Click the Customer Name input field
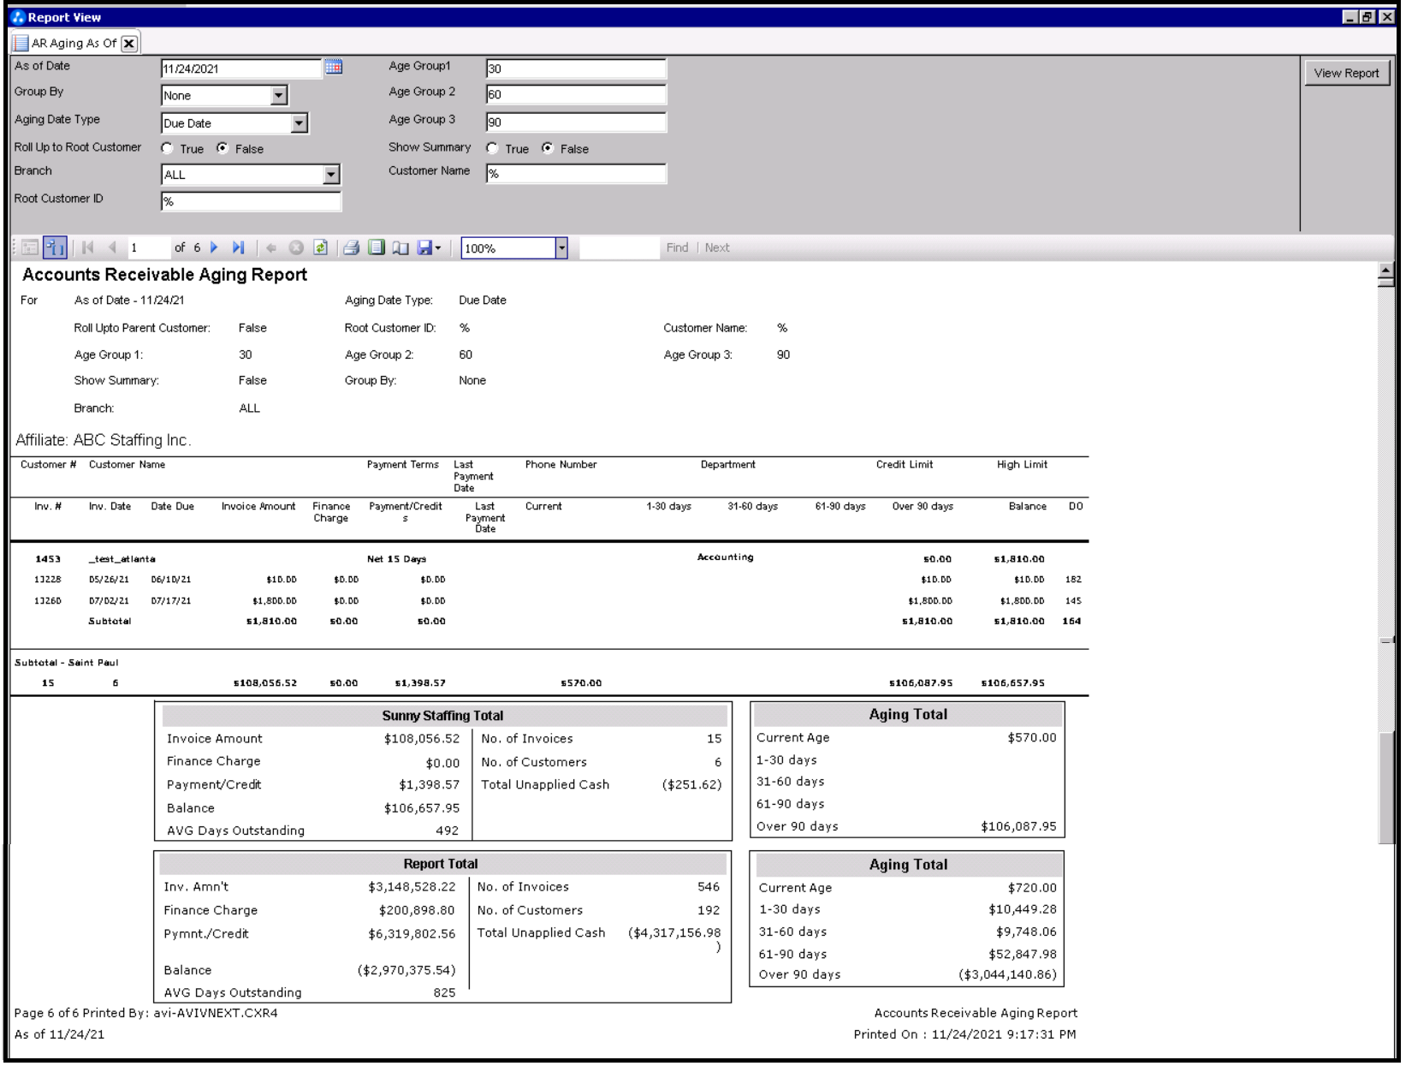The height and width of the screenshot is (1066, 1406). pos(576,173)
